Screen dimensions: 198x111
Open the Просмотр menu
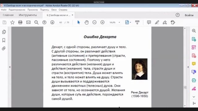pyautogui.click(x=33, y=10)
